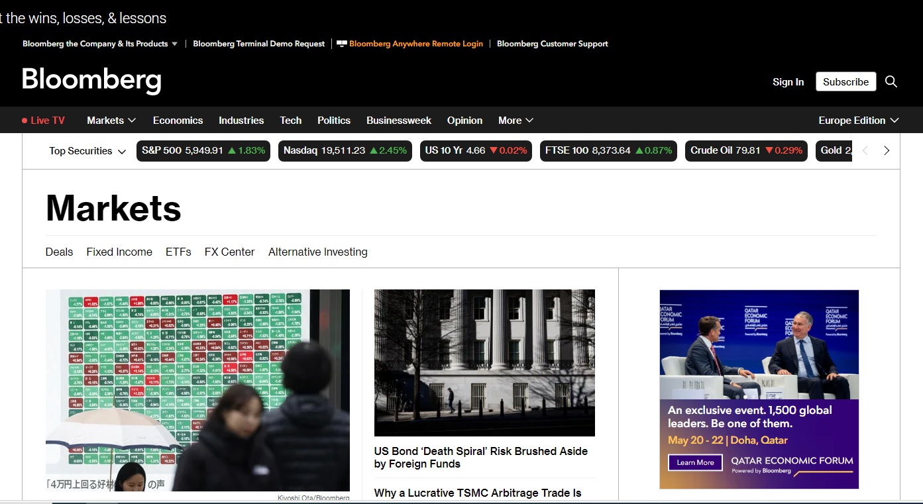Open the FX Center tab
Screen dimensions: 923x504
tap(229, 252)
